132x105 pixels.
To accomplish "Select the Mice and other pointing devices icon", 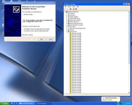I will click(x=68, y=28).
